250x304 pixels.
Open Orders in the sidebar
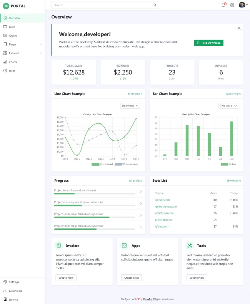[x=13, y=35]
